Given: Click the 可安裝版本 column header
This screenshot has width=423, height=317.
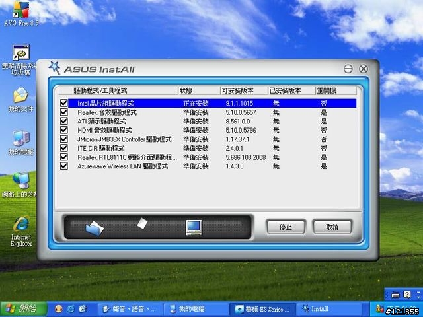Looking at the screenshot, I should (x=244, y=90).
